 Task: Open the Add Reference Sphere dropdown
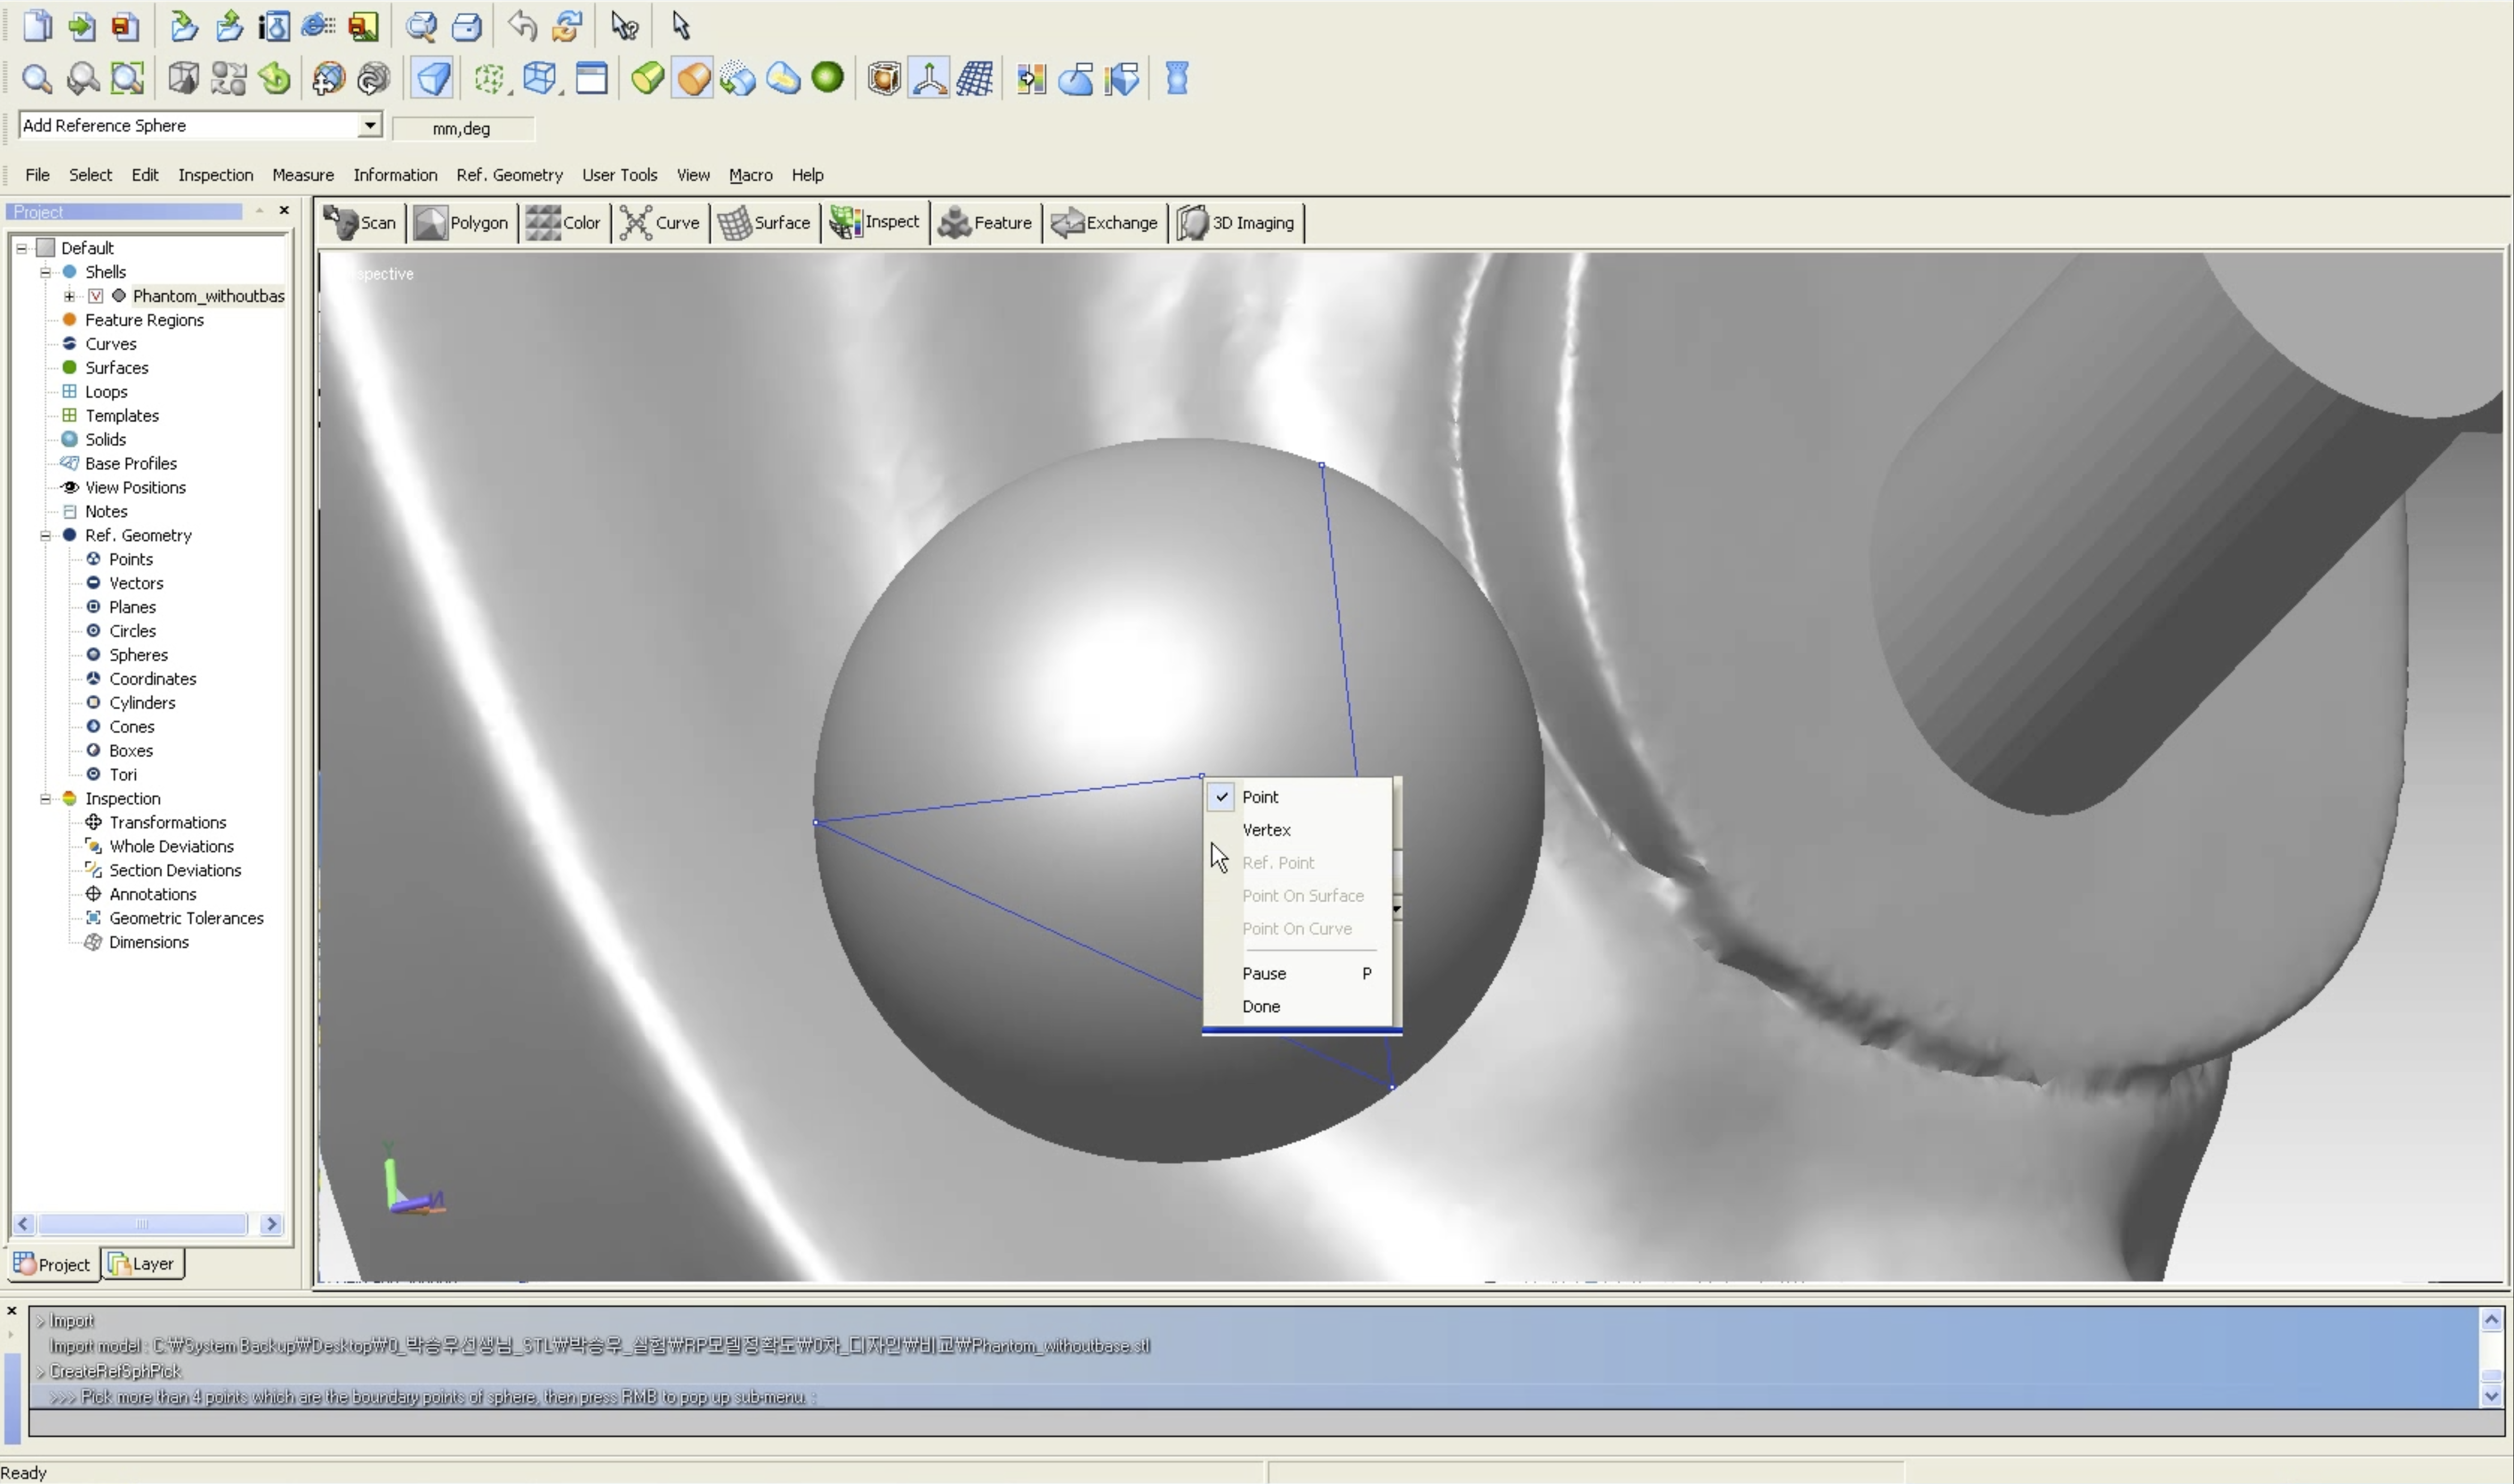[x=370, y=125]
